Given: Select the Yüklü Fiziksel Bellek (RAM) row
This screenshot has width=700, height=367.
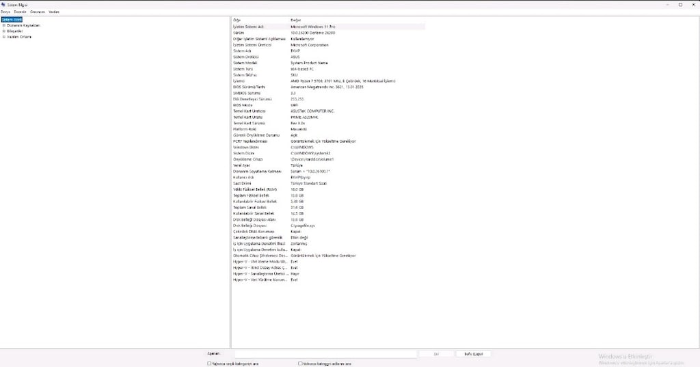Looking at the screenshot, I should point(328,189).
